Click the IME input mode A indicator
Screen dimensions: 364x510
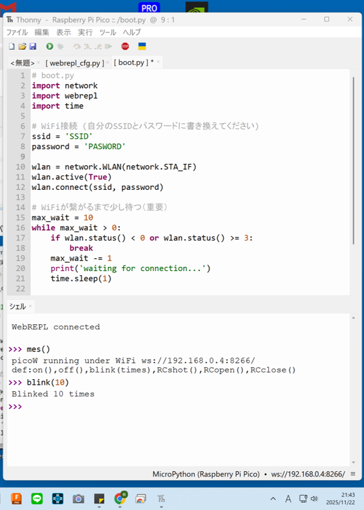[x=288, y=498]
